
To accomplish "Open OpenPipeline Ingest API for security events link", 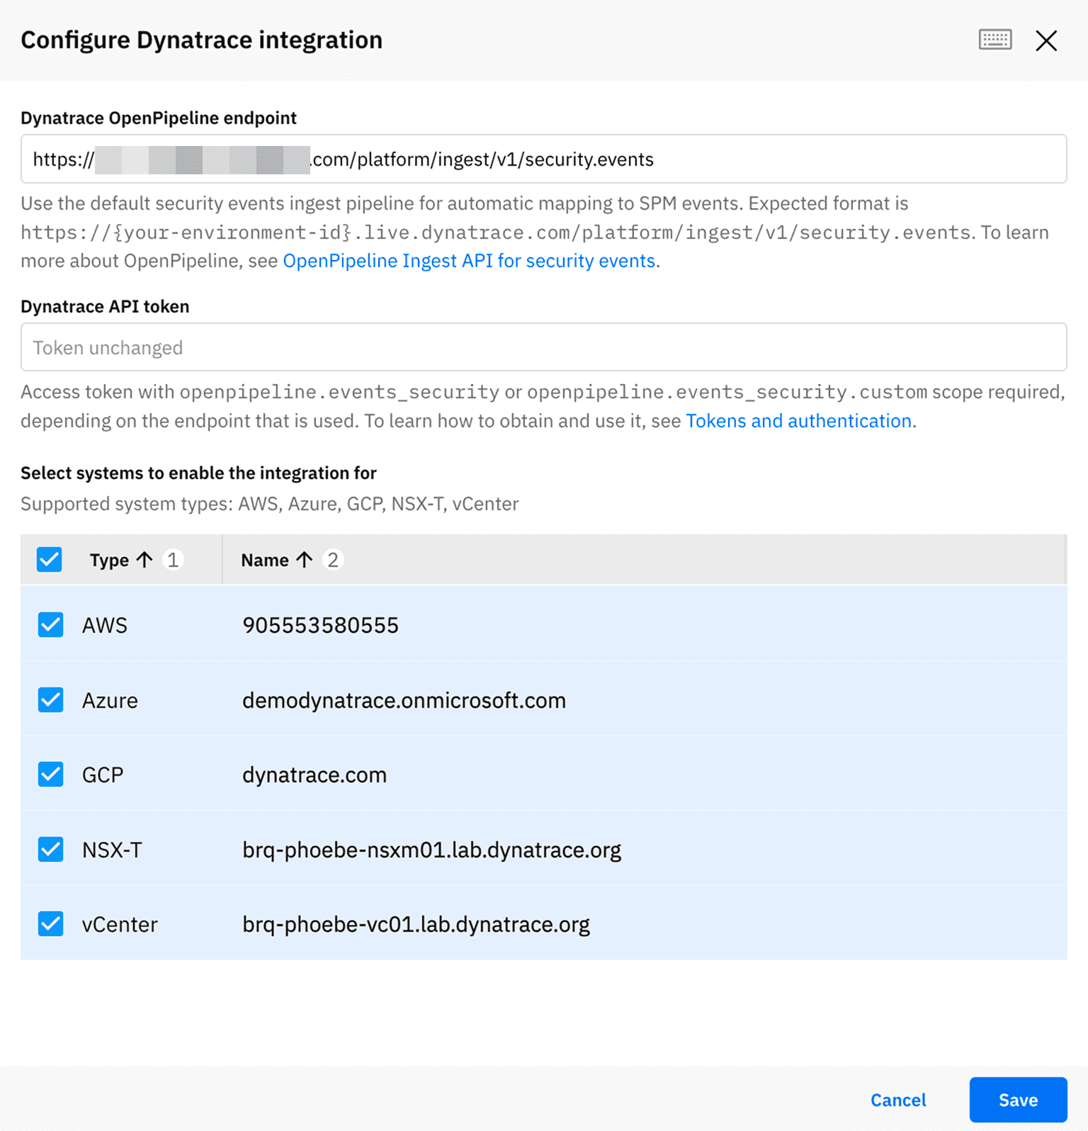I will [x=469, y=261].
